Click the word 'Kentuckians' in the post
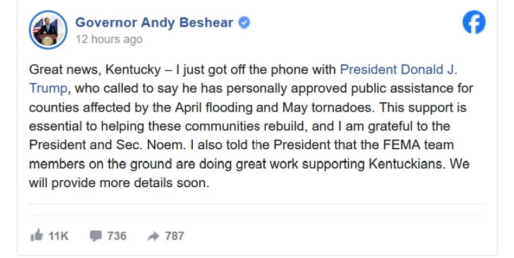514x258 pixels. pyautogui.click(x=407, y=164)
